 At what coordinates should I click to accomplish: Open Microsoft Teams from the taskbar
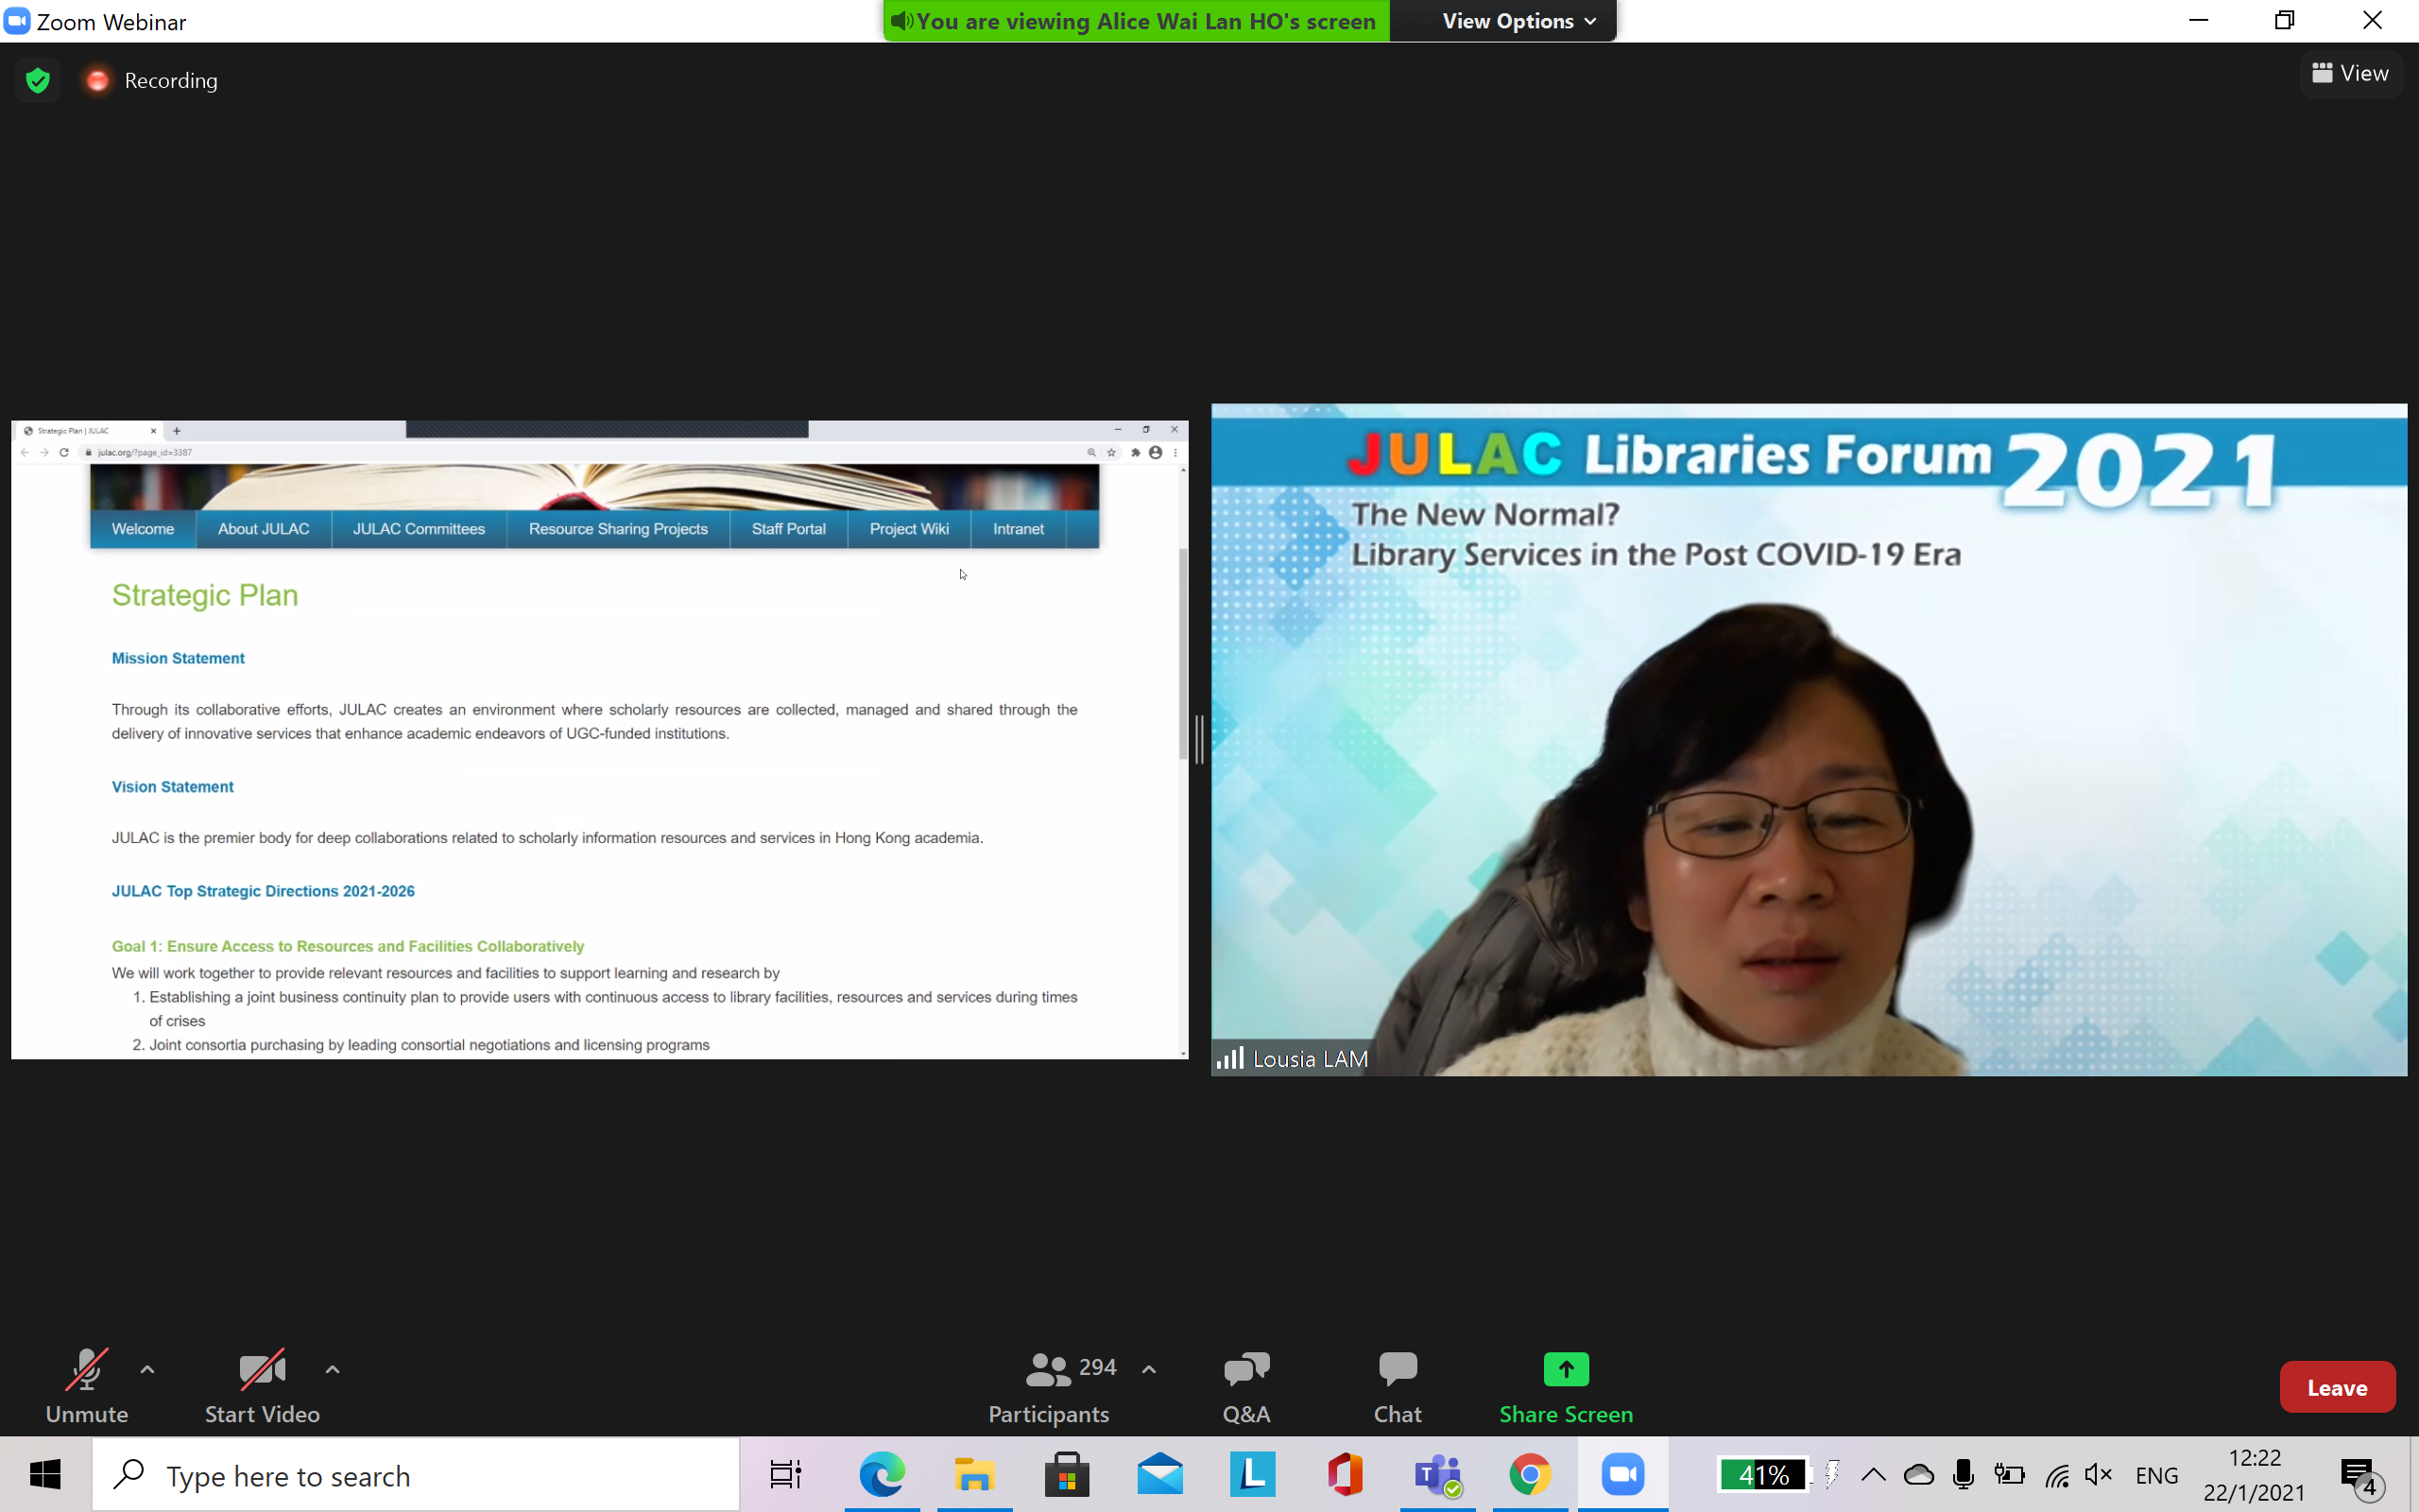(1437, 1475)
